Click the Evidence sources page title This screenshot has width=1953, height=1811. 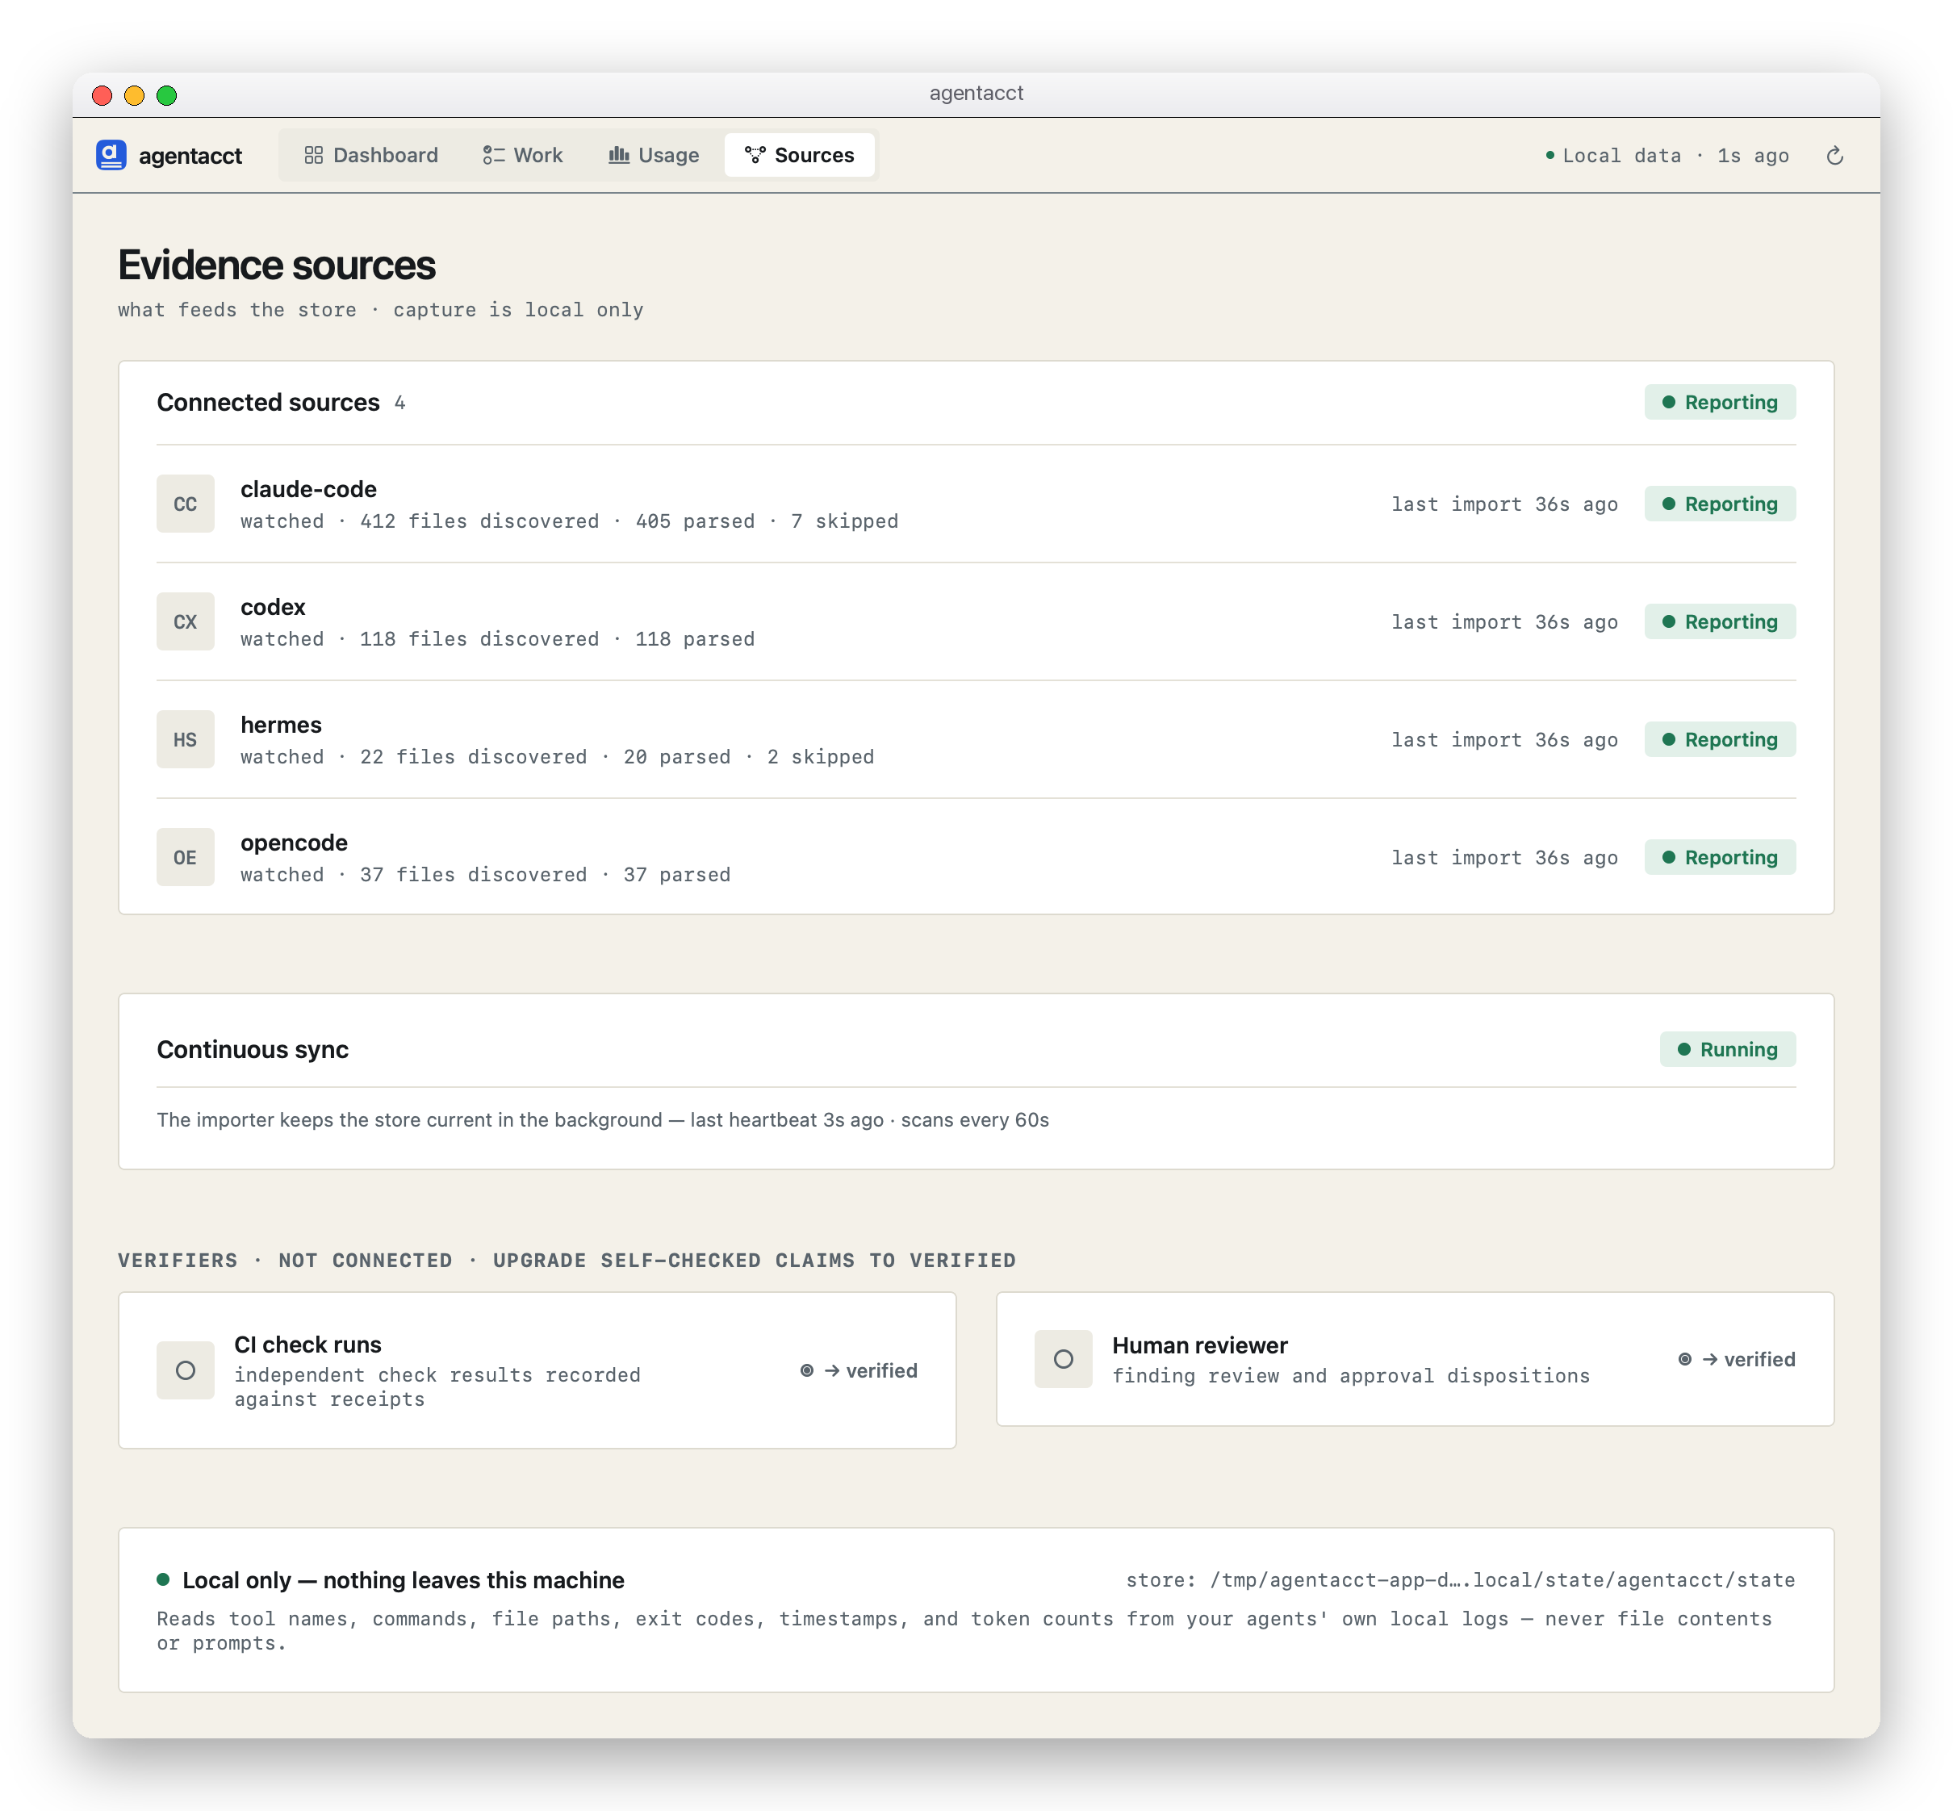(x=276, y=265)
